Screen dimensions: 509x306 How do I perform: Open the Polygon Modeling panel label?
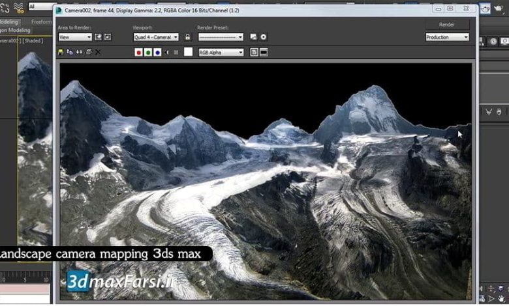point(15,30)
